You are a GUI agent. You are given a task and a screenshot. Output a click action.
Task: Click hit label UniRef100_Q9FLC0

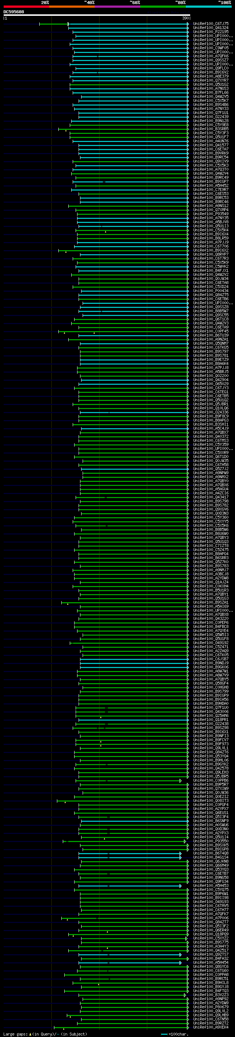coord(211,68)
